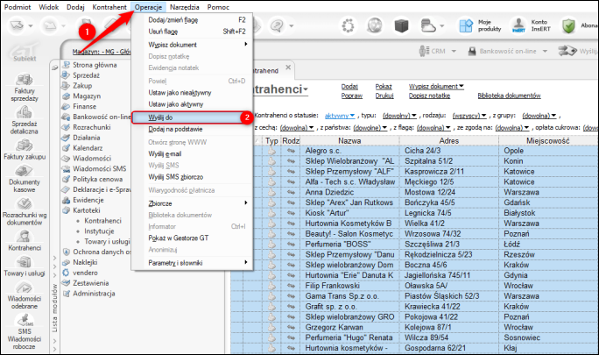Close the Kontrahenci tab
The height and width of the screenshot is (355, 599).
pyautogui.click(x=288, y=67)
